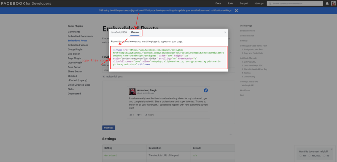Open Deprecated sidebar link

[74, 94]
